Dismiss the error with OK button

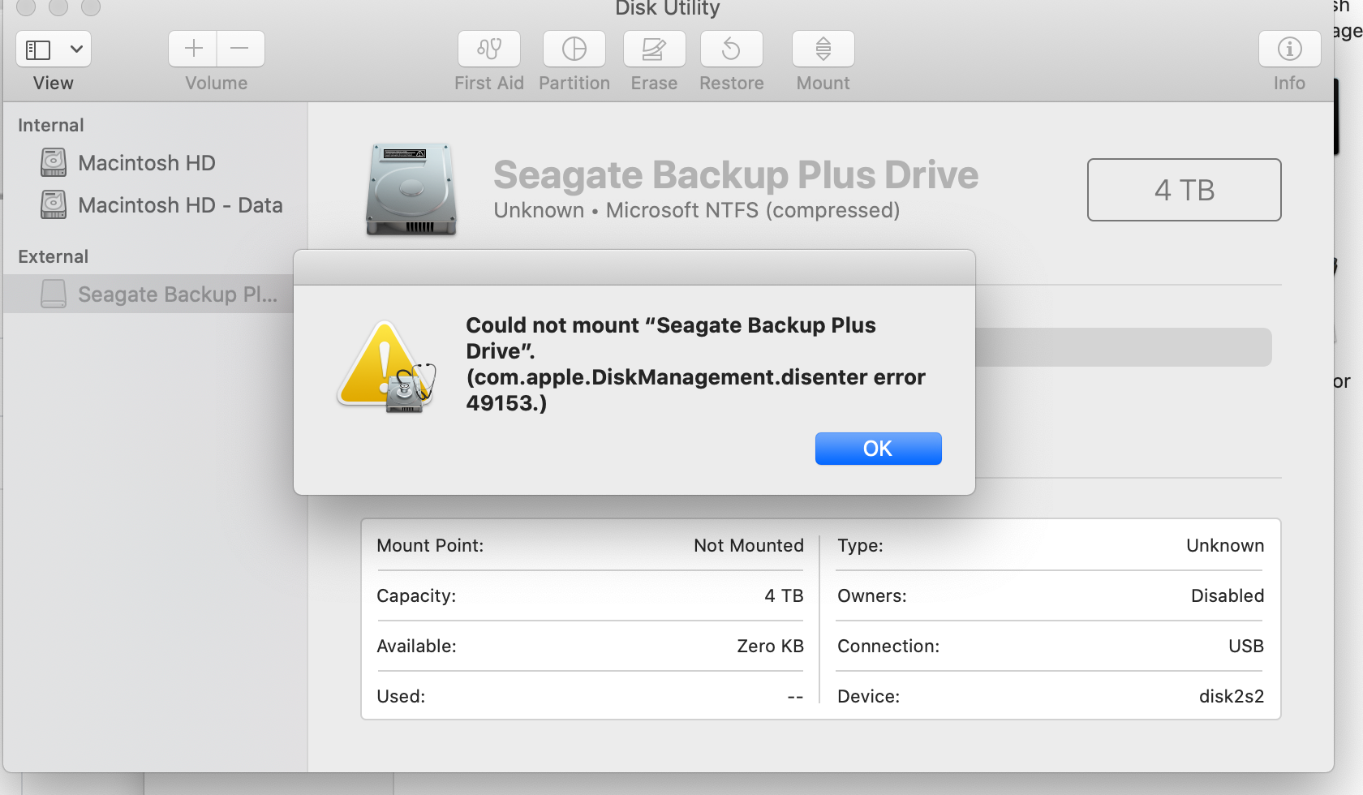pyautogui.click(x=879, y=449)
